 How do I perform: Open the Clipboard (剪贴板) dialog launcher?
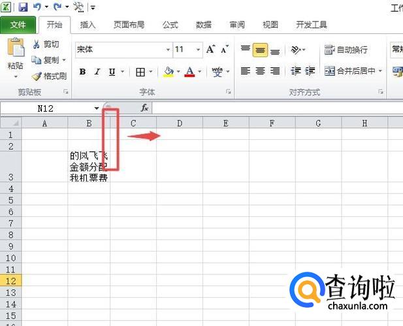[66, 91]
